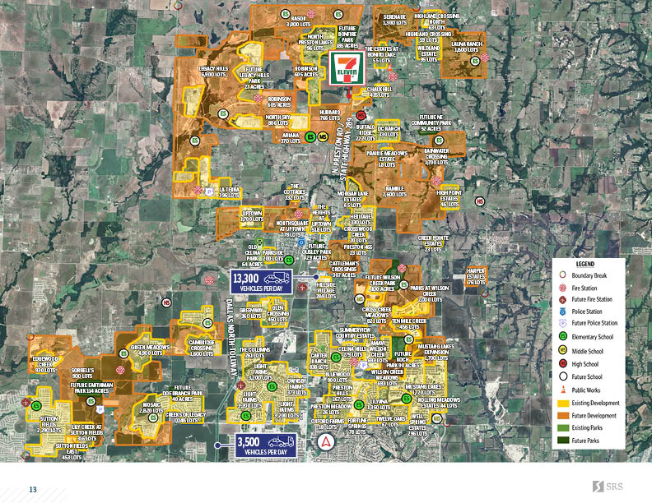Viewport: 652px width, 503px height.
Task: Click the Sutton Fields East 453 Lots label
Action: coord(72,451)
